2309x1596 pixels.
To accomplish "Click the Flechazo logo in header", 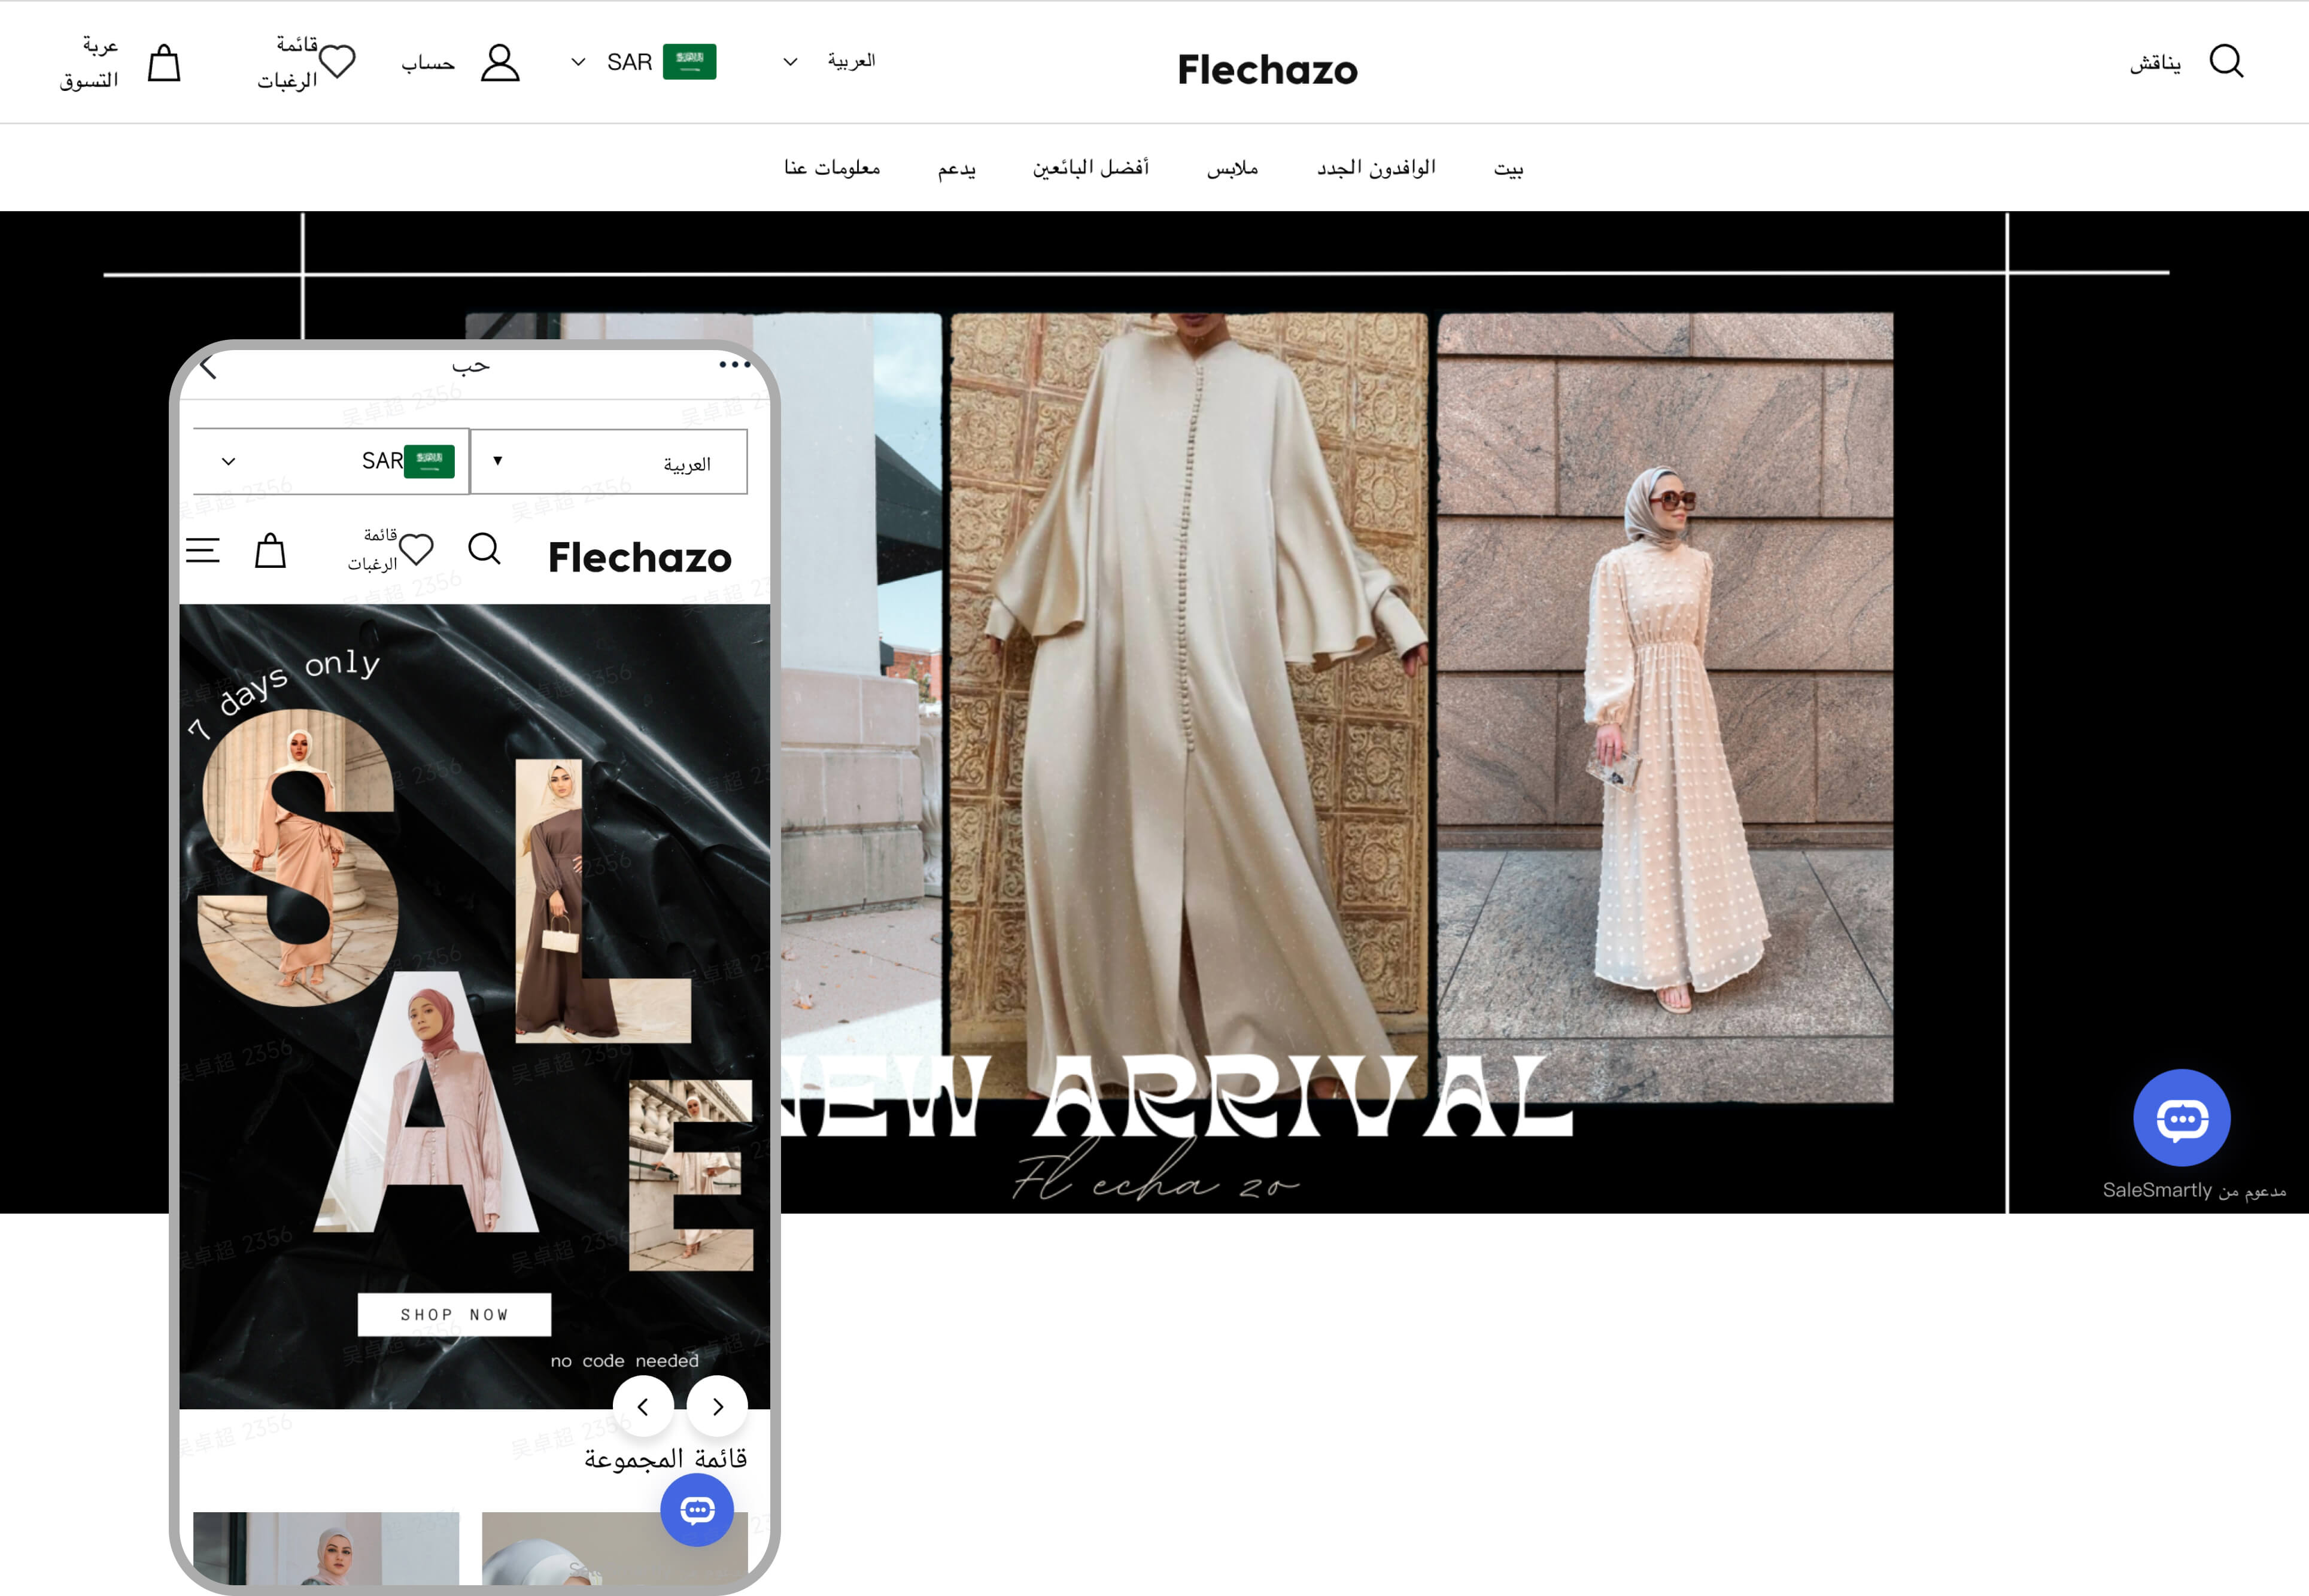I will tap(1267, 69).
